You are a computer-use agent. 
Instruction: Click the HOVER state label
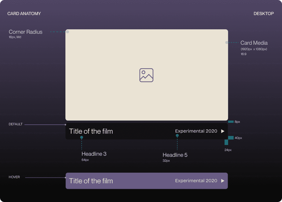coord(14,177)
